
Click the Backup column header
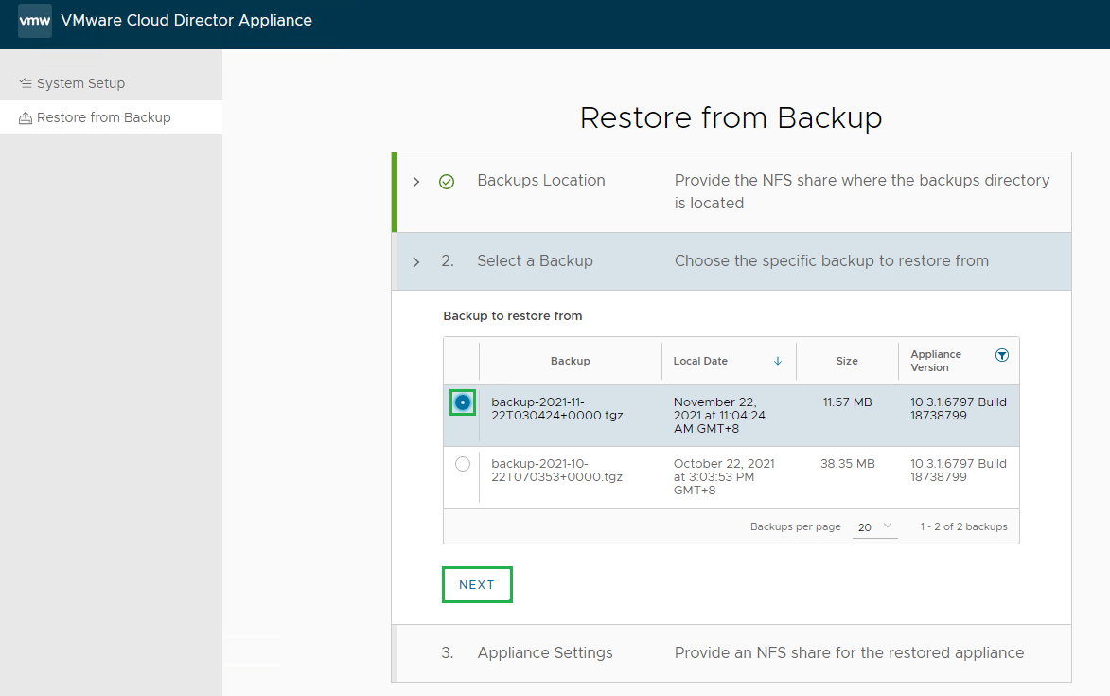coord(570,361)
